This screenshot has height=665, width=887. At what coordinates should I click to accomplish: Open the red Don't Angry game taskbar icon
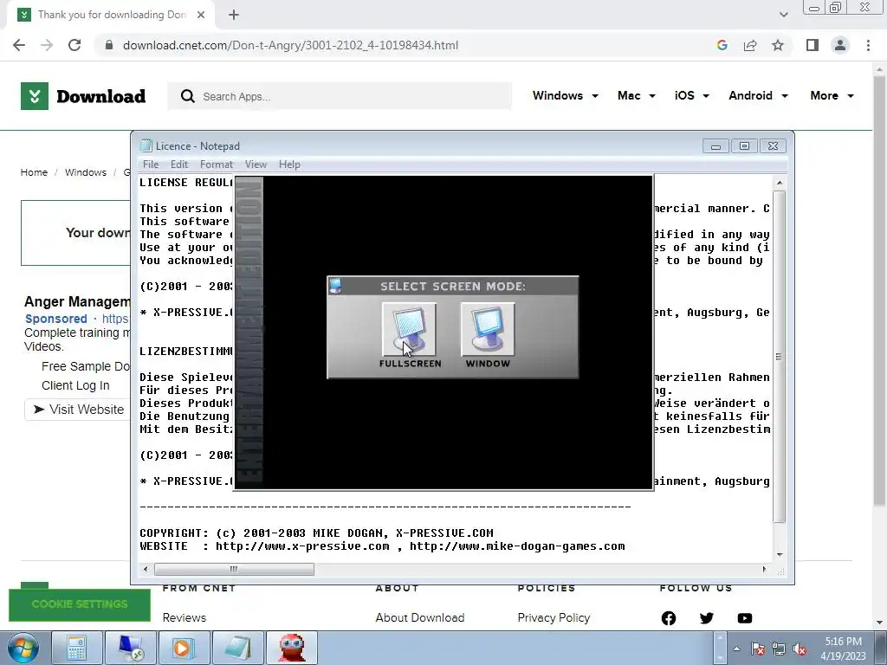point(292,648)
